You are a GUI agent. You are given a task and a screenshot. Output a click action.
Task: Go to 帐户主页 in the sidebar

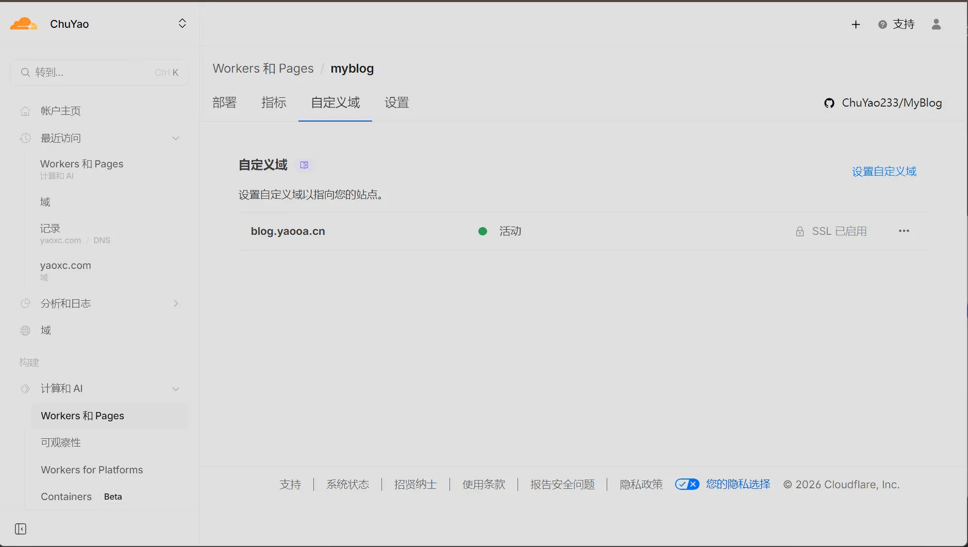(61, 111)
